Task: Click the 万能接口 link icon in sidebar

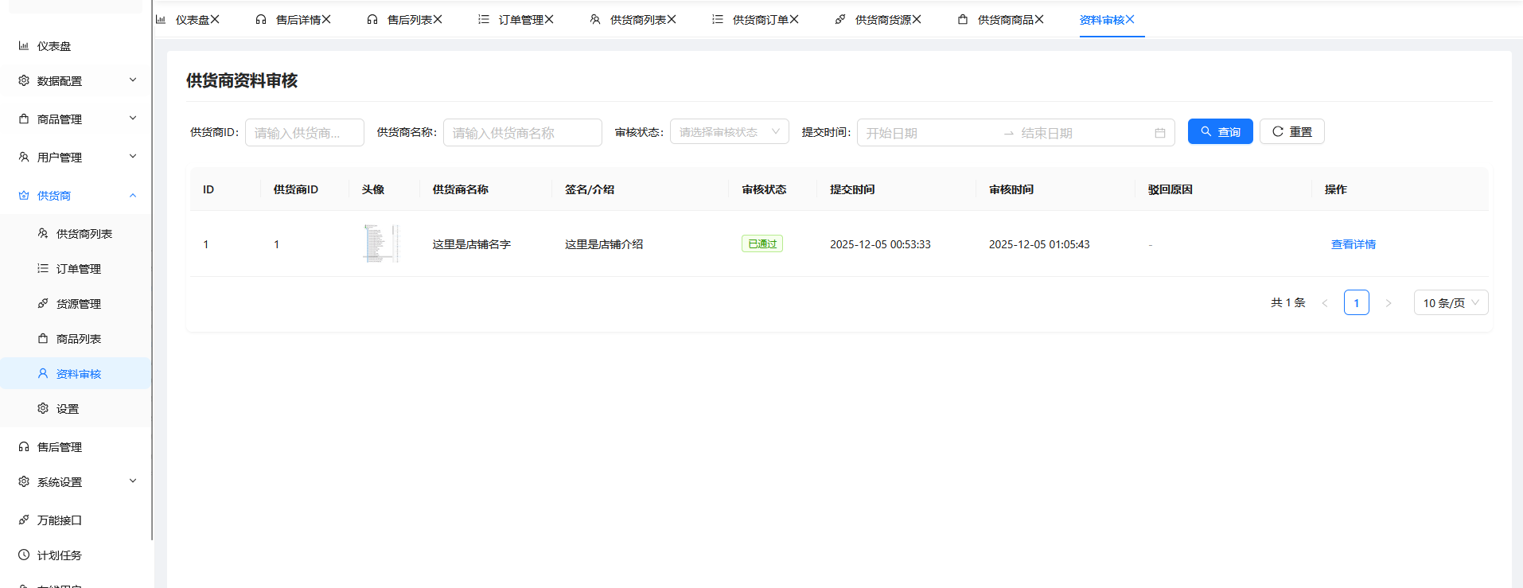Action: pos(24,520)
